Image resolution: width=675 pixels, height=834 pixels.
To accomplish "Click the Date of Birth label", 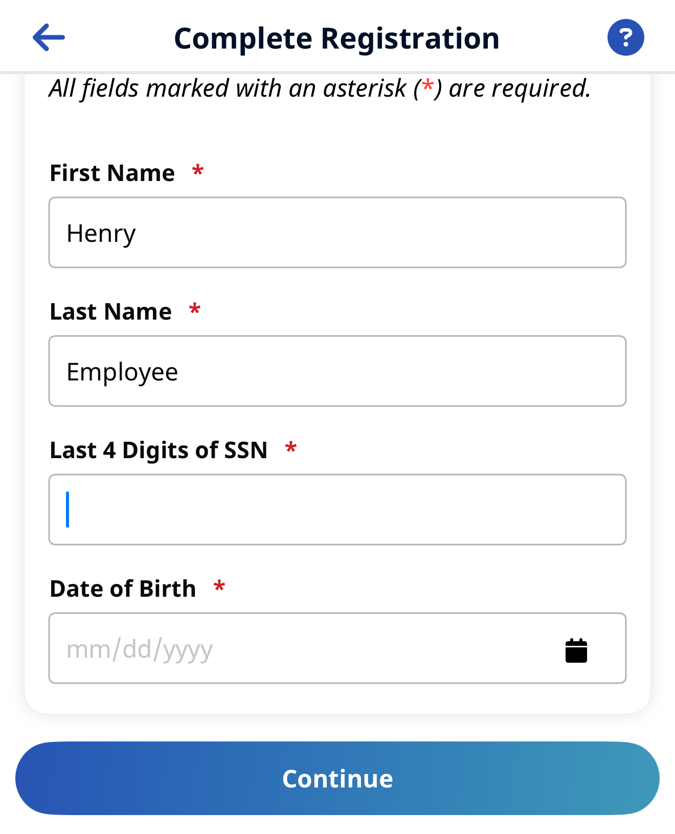I will (123, 589).
